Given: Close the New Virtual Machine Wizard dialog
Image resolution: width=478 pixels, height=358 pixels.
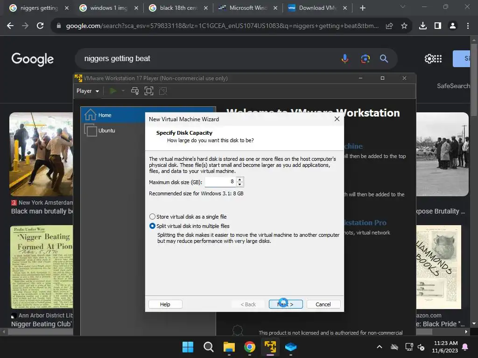Looking at the screenshot, I should [337, 119].
